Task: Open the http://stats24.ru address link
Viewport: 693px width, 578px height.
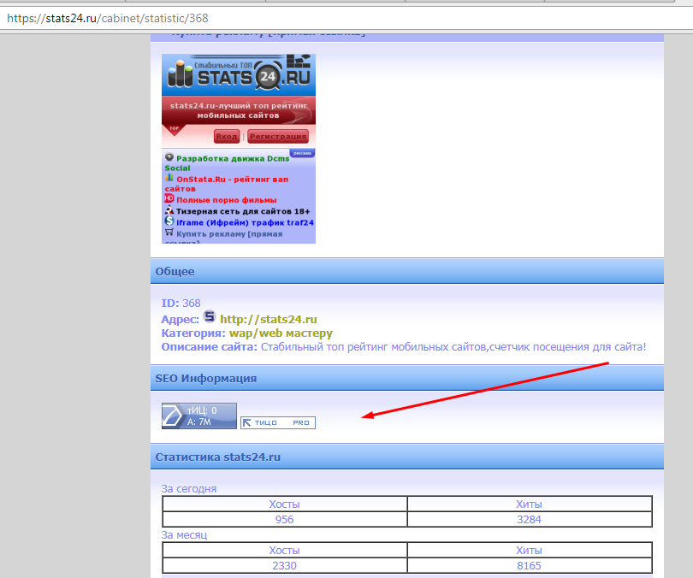Action: [x=268, y=319]
